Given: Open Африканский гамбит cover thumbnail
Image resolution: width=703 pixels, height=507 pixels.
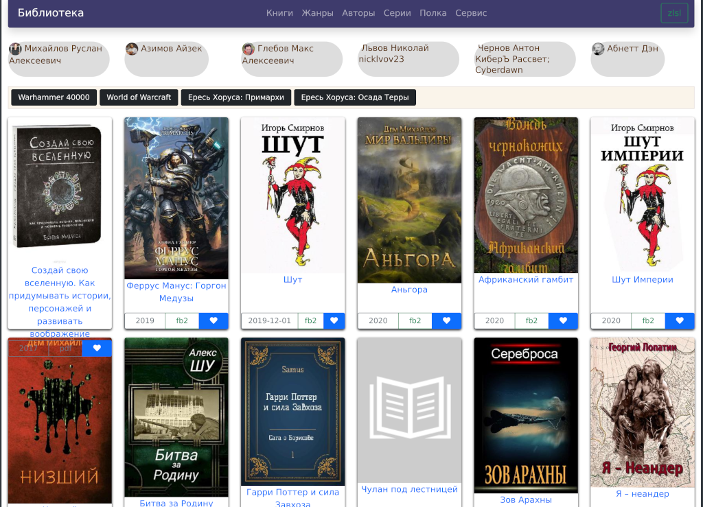Looking at the screenshot, I should click(x=526, y=196).
